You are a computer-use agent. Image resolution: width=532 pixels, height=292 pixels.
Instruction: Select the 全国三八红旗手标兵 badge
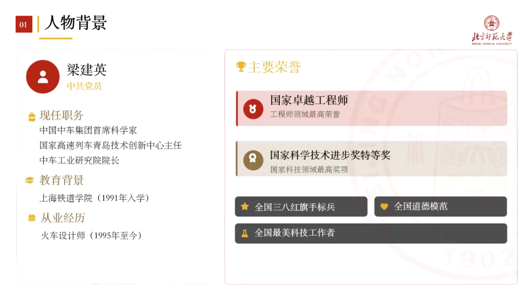coord(301,207)
